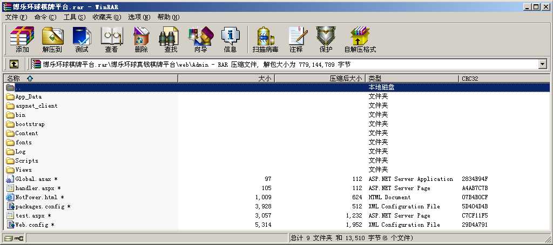This screenshot has height=245, width=553.
Task: Click CRC32 value A4AB7C7B
Action: (475, 188)
